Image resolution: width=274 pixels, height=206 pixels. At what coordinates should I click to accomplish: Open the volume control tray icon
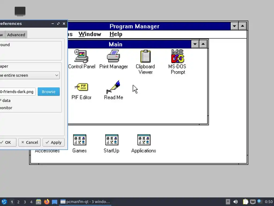pos(235,202)
